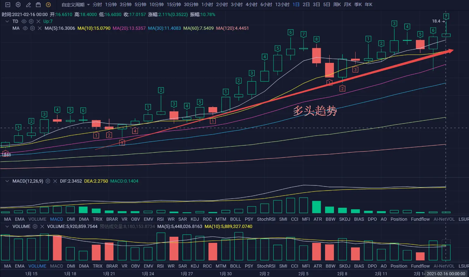The image size is (469, 277).
Task: Pick OBV in the bottom VOLUME panel row
Action: (136, 266)
